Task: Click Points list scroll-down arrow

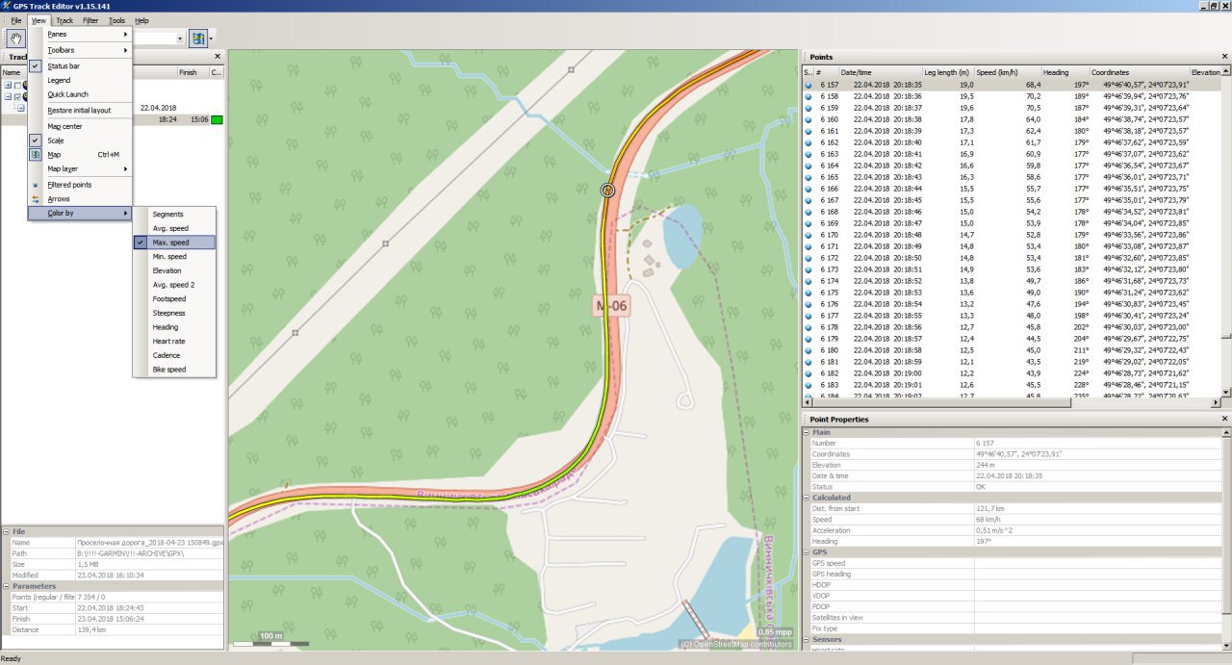Action: pos(1226,392)
